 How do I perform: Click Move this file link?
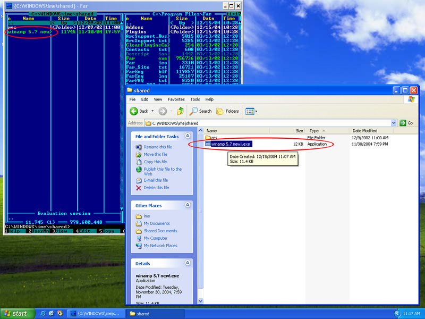156,154
